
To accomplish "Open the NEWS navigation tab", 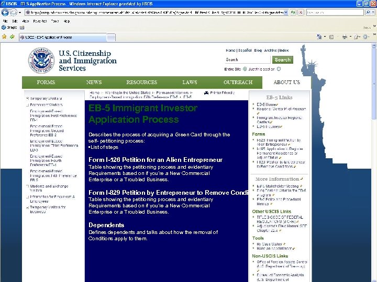I will click(x=94, y=83).
